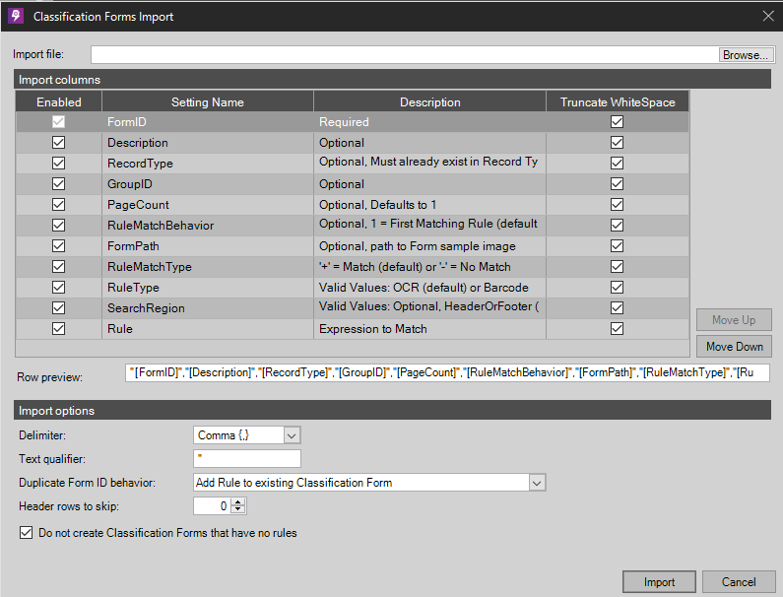Screen dimensions: 783x597
Task: Select the PageCount setting name cell
Action: [x=208, y=205]
